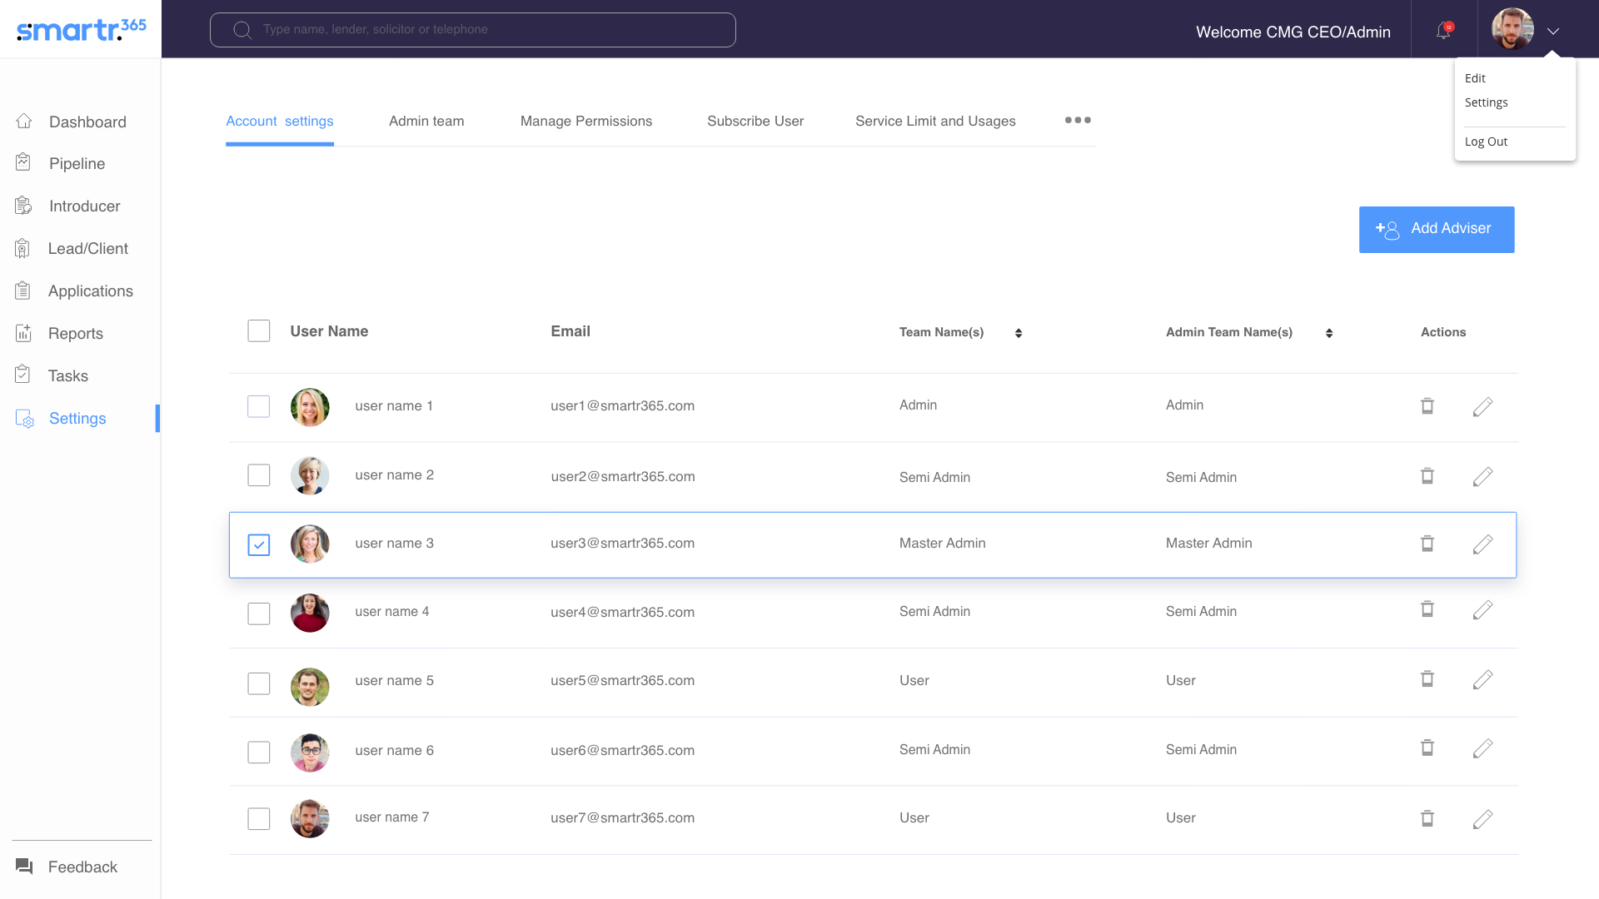The height and width of the screenshot is (899, 1599).
Task: Click the Add Adviser button
Action: coord(1437,230)
